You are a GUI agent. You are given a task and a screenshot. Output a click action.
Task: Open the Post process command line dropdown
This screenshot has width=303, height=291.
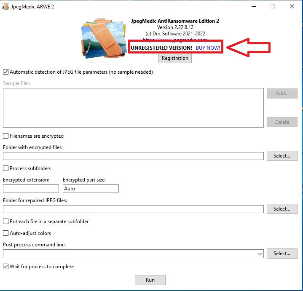click(x=260, y=254)
